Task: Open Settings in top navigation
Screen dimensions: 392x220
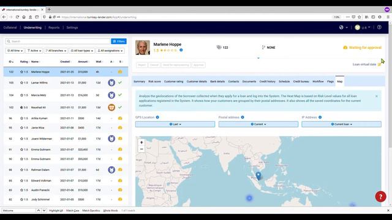Action: coord(72,28)
